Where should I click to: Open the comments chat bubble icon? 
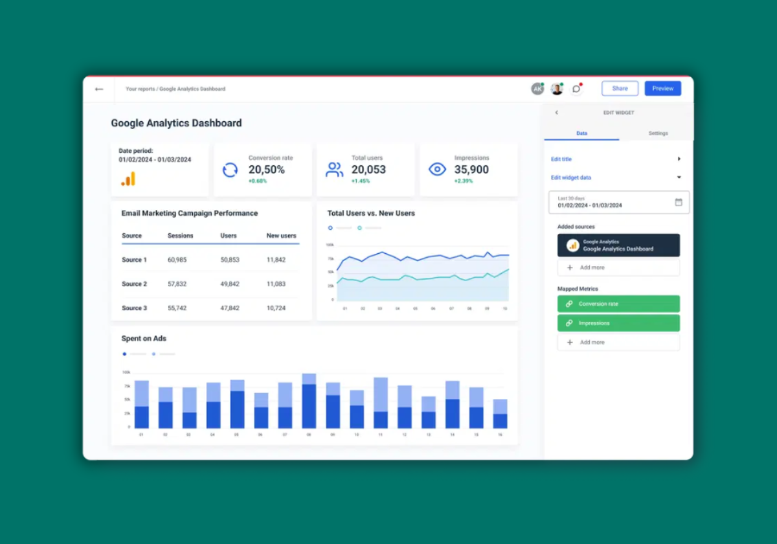tap(576, 89)
